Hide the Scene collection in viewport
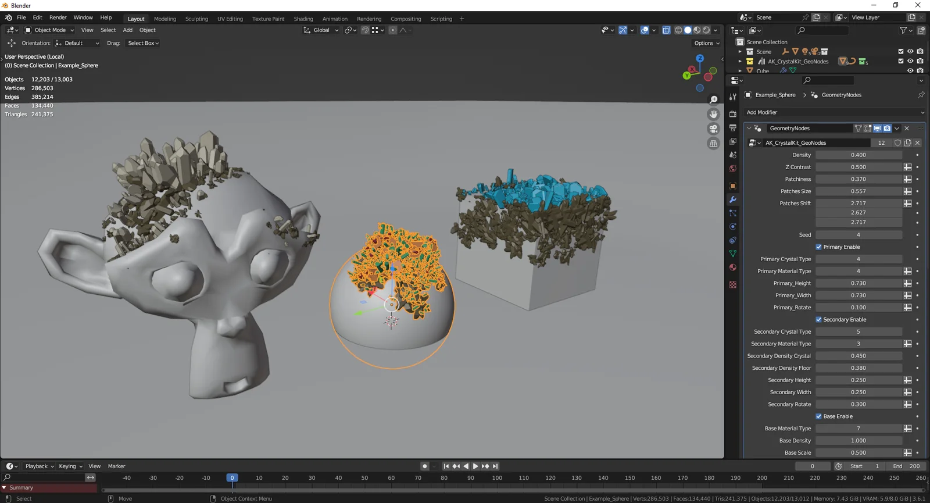 pos(910,52)
